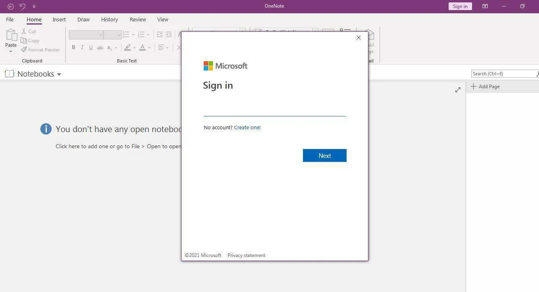Switch to the Draw tab

pyautogui.click(x=84, y=19)
